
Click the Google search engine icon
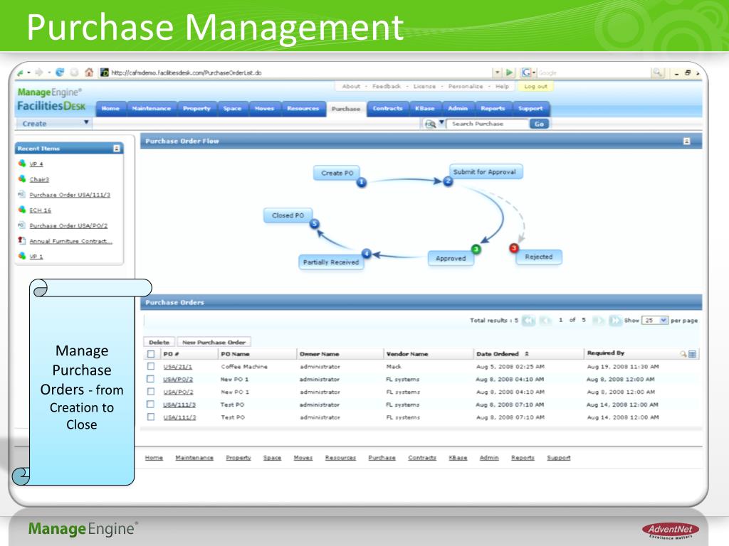pyautogui.click(x=526, y=73)
